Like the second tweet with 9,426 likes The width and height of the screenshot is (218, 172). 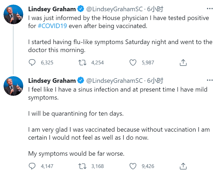(x=133, y=166)
